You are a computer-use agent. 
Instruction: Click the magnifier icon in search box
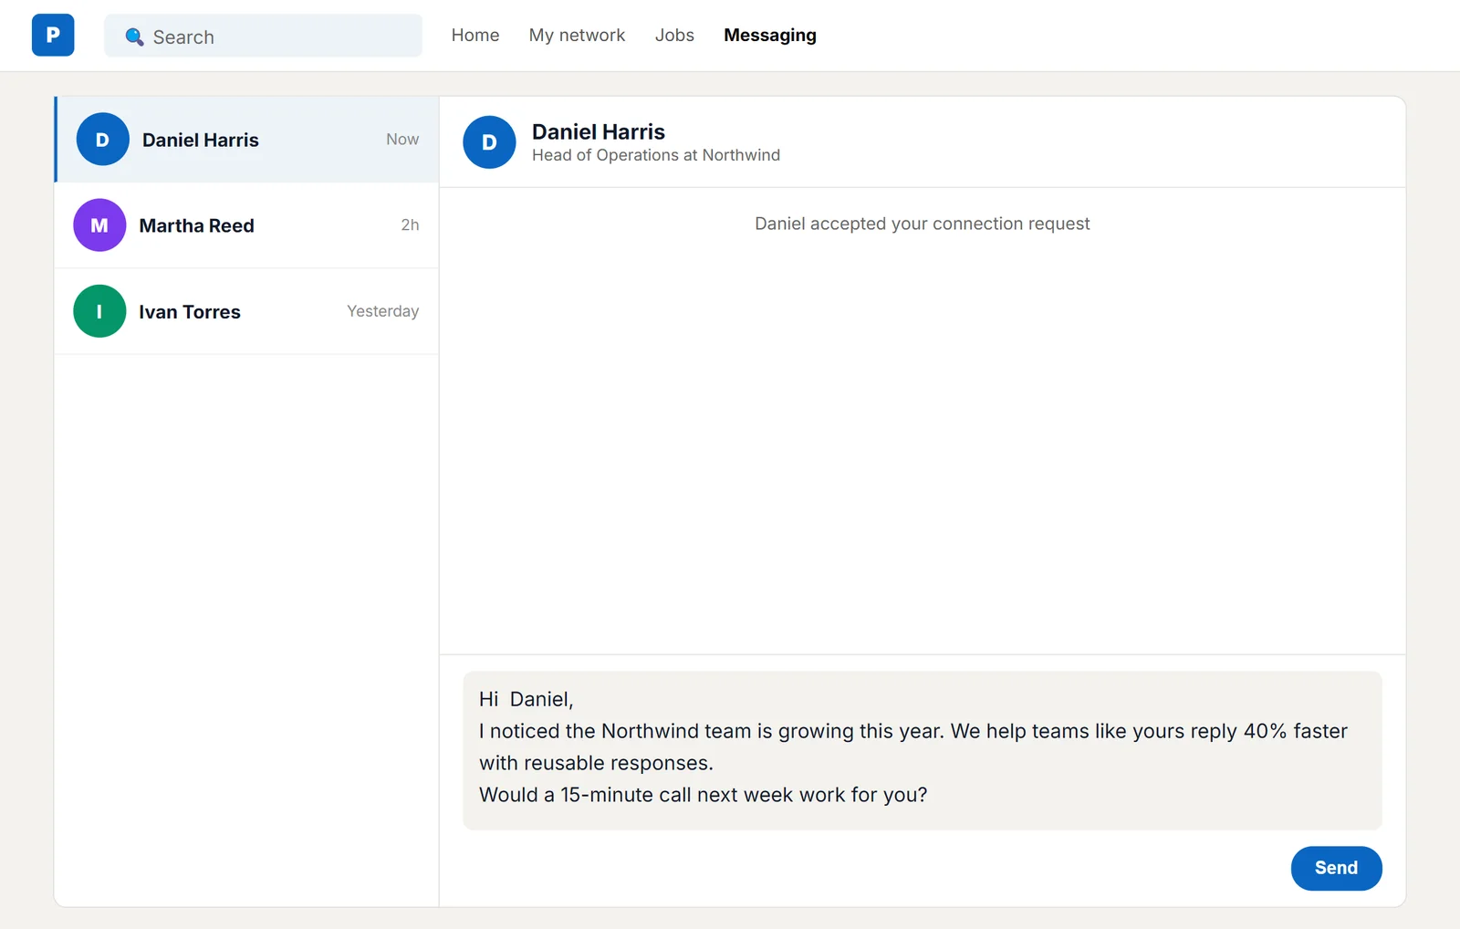134,37
